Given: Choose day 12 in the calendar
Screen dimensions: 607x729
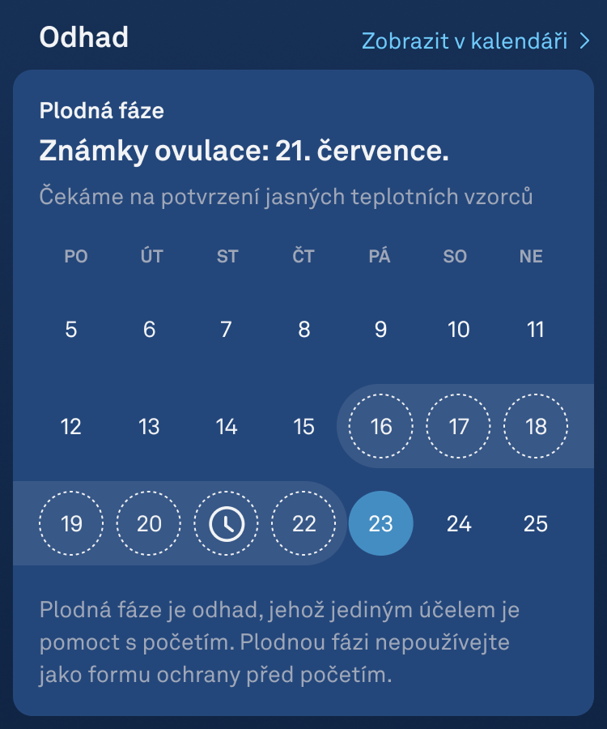Looking at the screenshot, I should pos(71,427).
